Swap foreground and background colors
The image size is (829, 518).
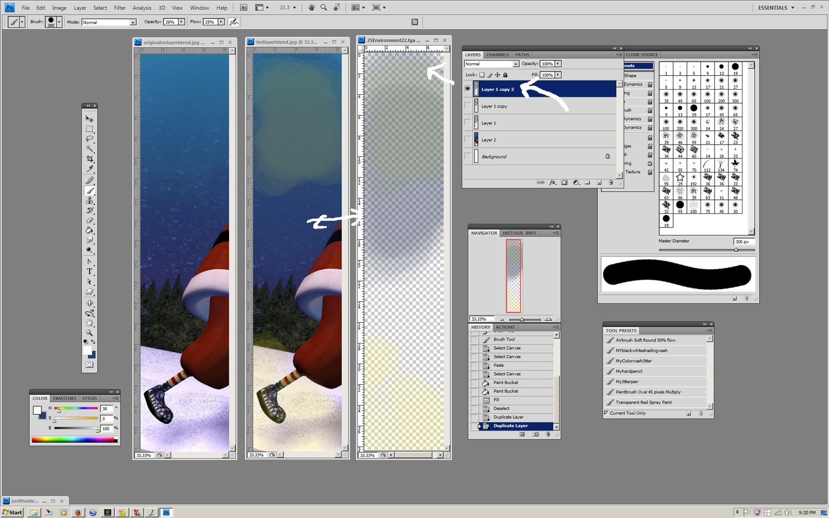[x=93, y=341]
